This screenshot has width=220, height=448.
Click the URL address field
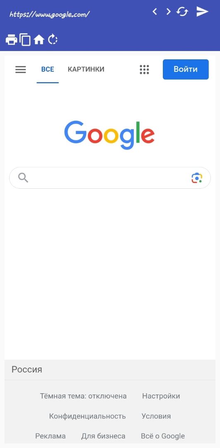tap(50, 14)
